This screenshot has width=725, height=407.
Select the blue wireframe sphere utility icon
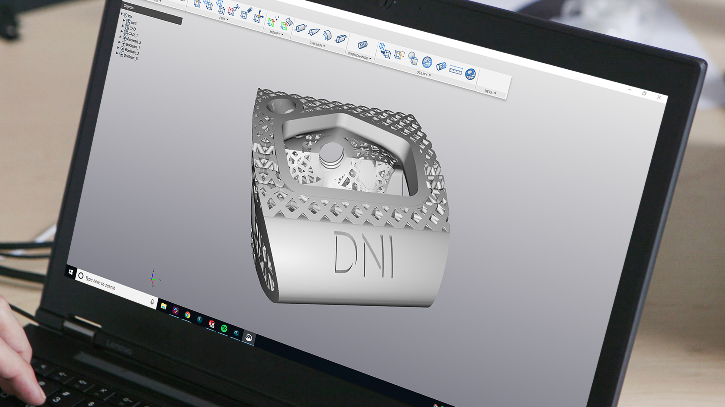tap(427, 62)
